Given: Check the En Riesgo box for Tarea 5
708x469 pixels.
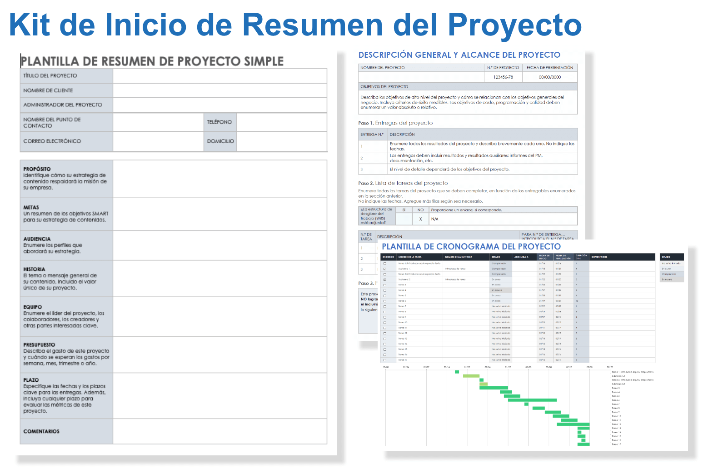Looking at the screenshot, I should [x=384, y=295].
